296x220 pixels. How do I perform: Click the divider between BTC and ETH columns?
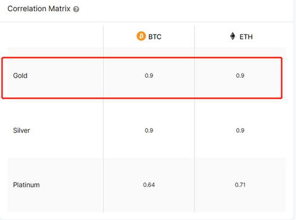click(195, 119)
